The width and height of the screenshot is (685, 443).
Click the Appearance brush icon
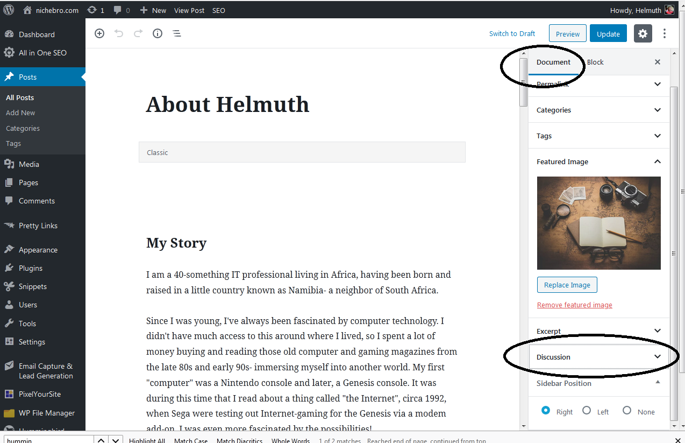point(9,250)
